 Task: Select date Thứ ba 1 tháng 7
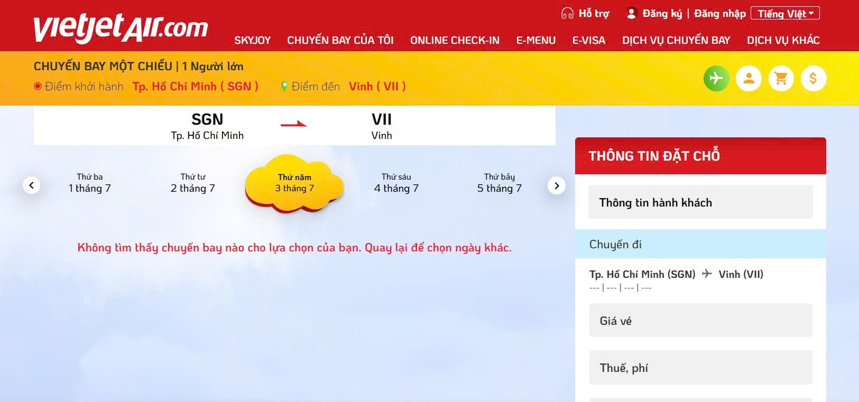(x=90, y=183)
